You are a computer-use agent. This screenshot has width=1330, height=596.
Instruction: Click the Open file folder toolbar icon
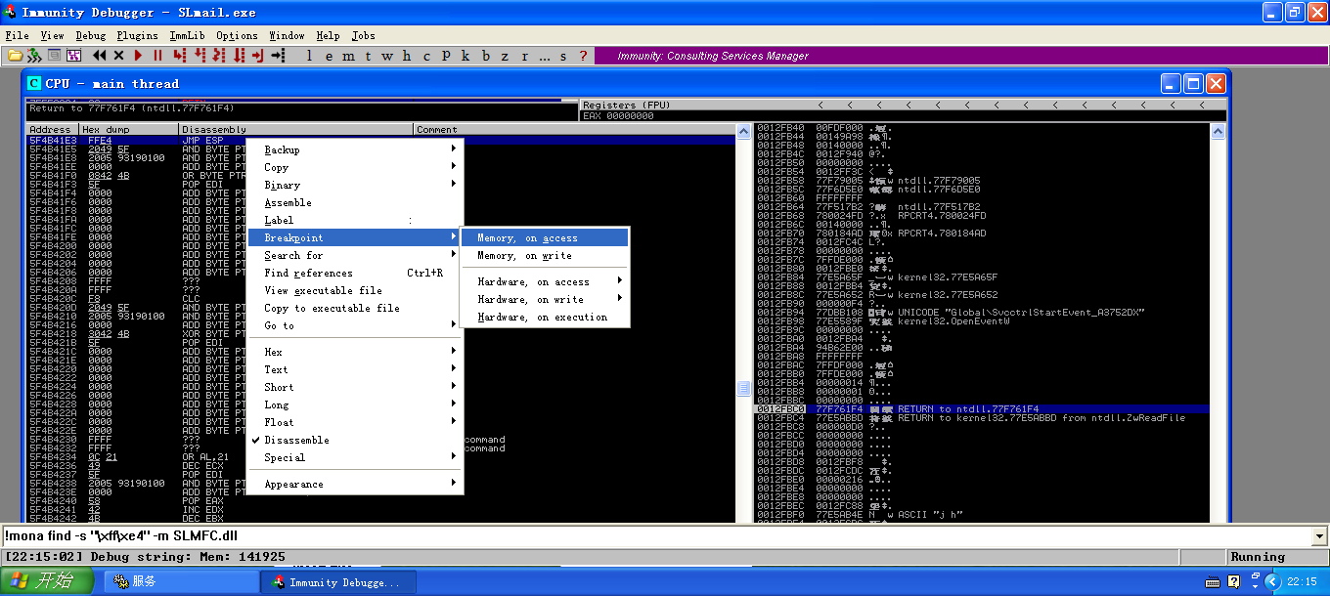15,56
